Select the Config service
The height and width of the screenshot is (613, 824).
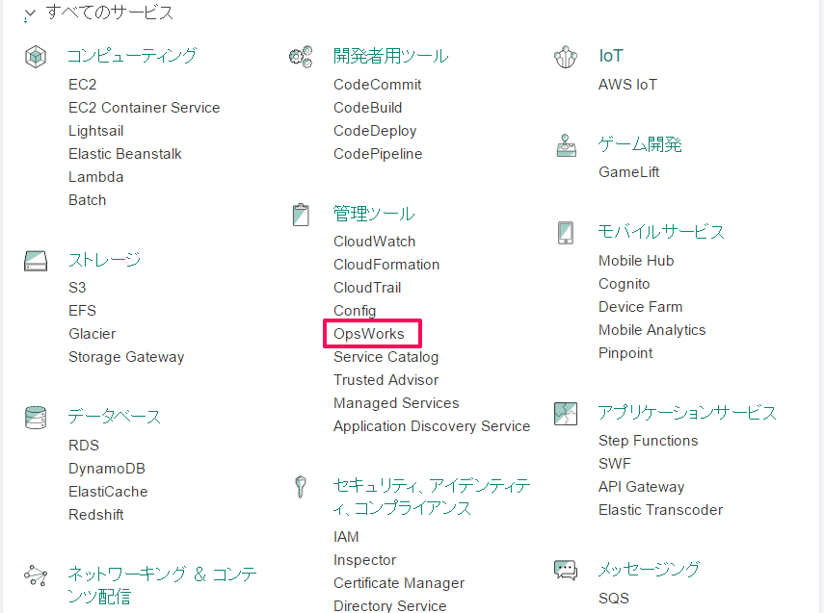click(x=355, y=311)
